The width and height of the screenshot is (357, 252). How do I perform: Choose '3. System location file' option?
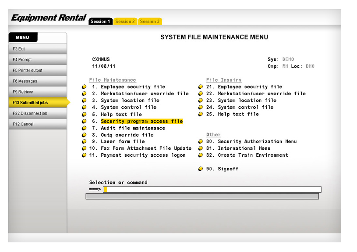point(126,101)
